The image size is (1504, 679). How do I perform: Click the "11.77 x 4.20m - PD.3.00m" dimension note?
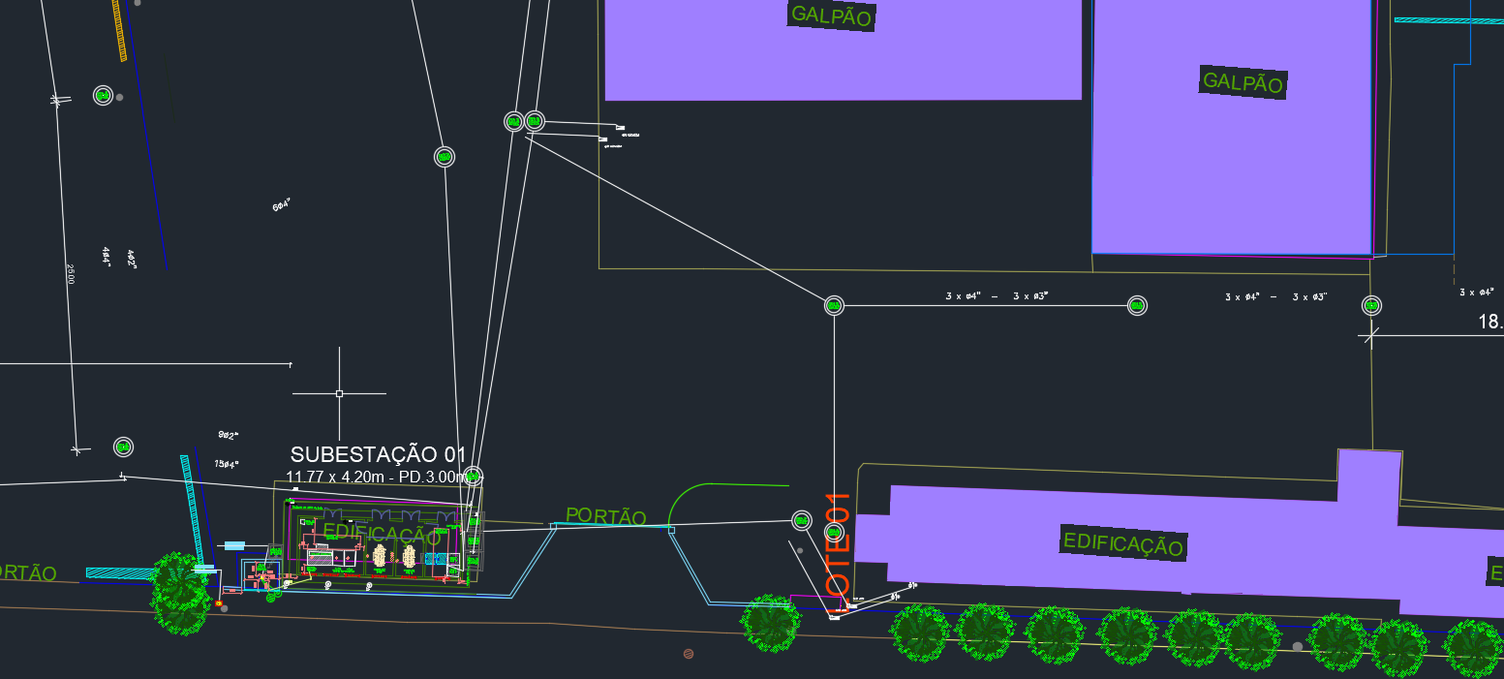click(378, 477)
